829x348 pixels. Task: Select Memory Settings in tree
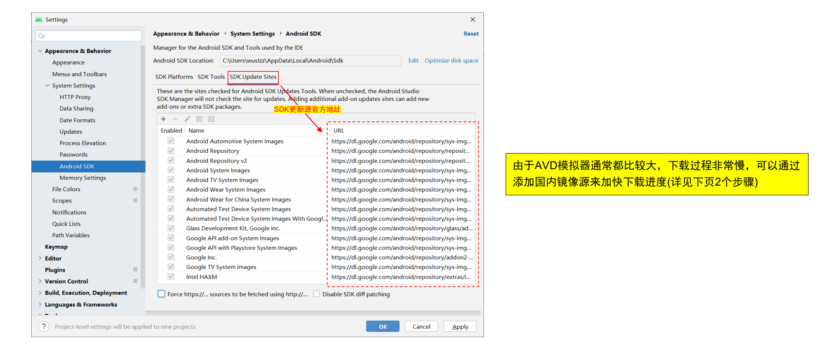pyautogui.click(x=83, y=178)
